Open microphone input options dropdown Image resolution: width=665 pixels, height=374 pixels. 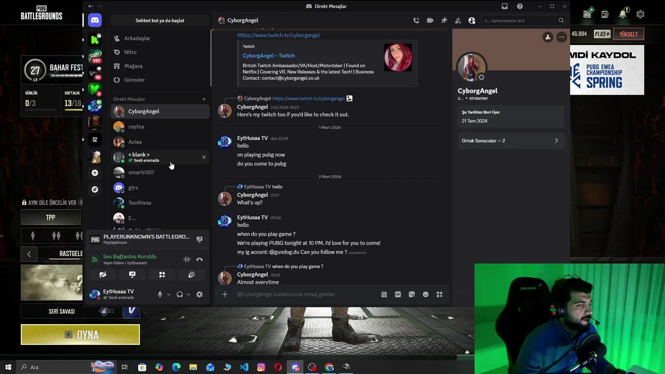(168, 295)
